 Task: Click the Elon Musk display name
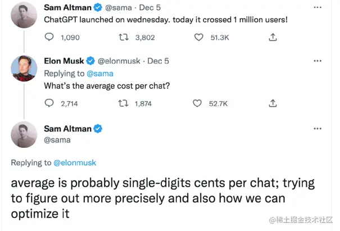tap(64, 61)
